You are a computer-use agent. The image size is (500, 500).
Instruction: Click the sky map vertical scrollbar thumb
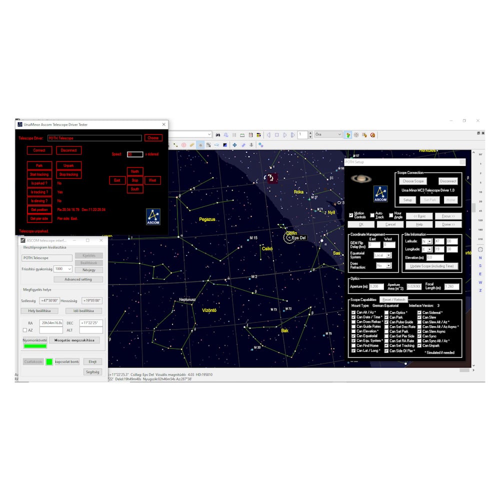pyautogui.click(x=473, y=207)
